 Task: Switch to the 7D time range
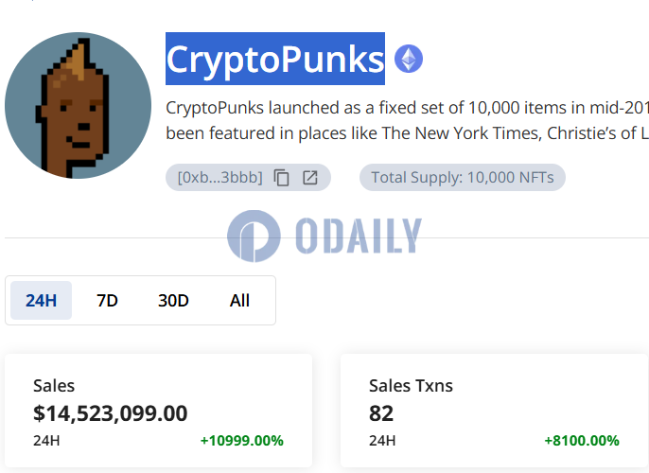click(x=107, y=301)
